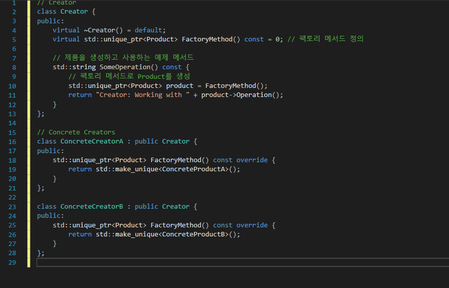Click '~Creator()' destructor text
Image resolution: width=449 pixels, height=288 pixels.
[103, 30]
